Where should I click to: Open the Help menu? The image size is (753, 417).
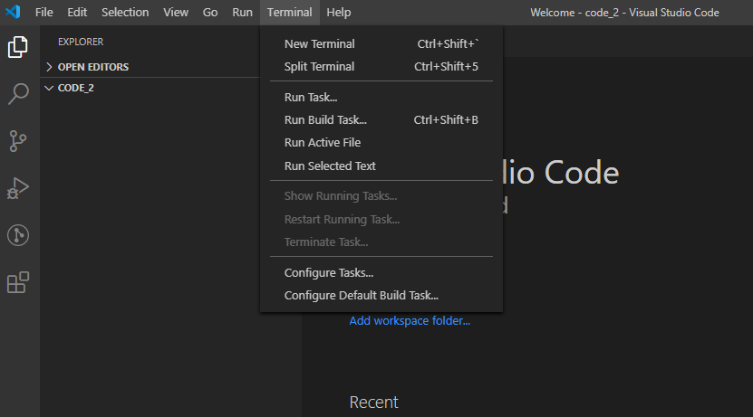pyautogui.click(x=339, y=13)
